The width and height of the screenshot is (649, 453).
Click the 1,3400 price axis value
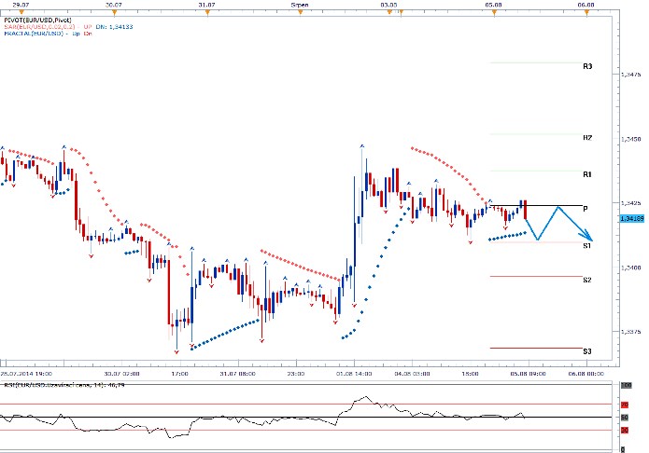point(630,268)
